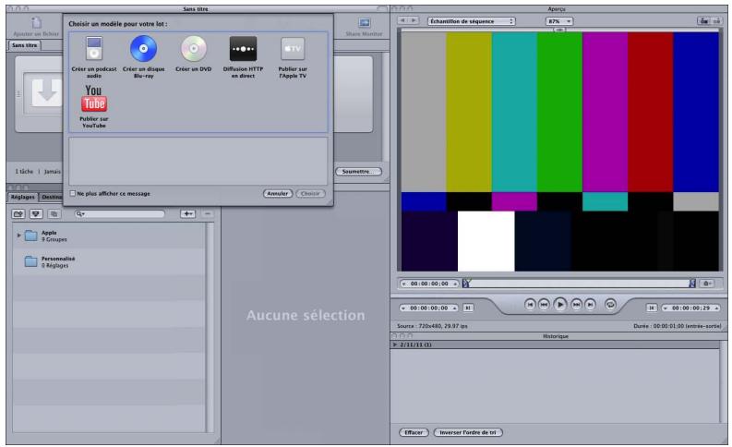This screenshot has height=447, width=732.
Task: Expand the Apple settings folder
Action: coord(19,236)
